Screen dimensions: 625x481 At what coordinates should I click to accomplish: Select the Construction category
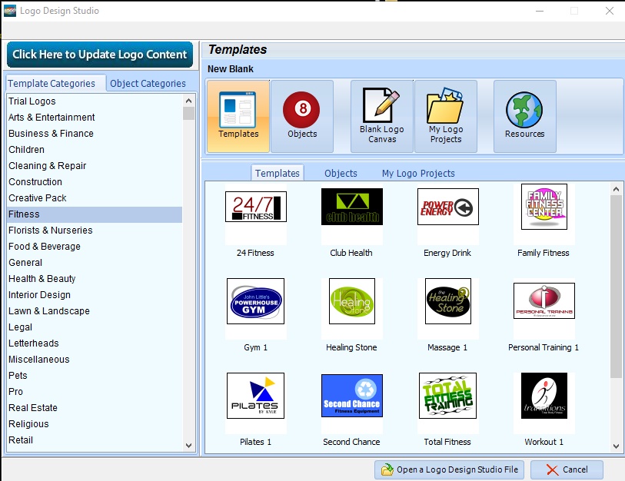95,182
